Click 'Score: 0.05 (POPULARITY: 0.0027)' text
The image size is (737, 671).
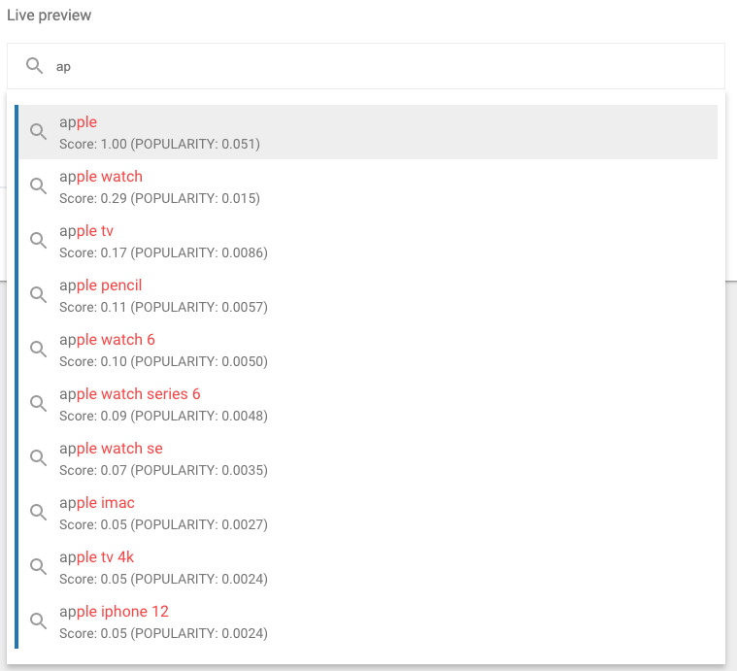tap(163, 524)
